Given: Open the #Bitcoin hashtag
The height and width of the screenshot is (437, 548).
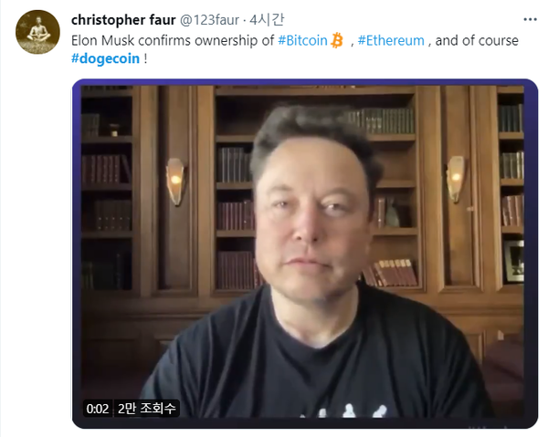Looking at the screenshot, I should (x=302, y=40).
